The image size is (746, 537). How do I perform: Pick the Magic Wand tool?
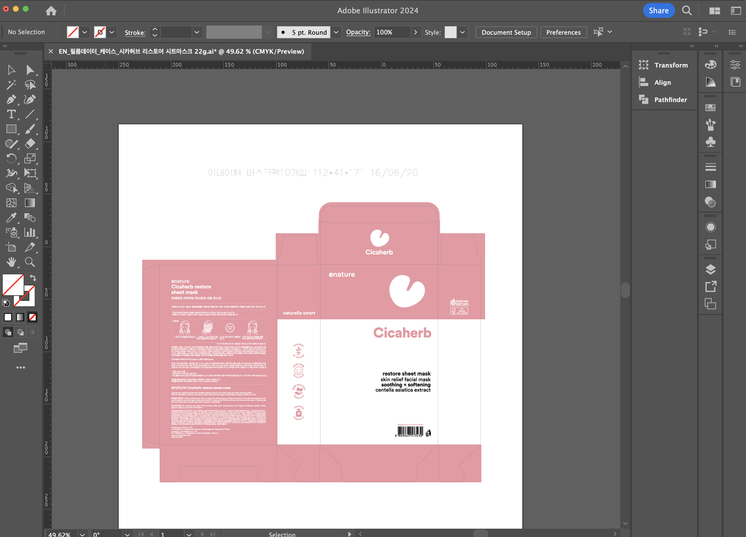12,85
